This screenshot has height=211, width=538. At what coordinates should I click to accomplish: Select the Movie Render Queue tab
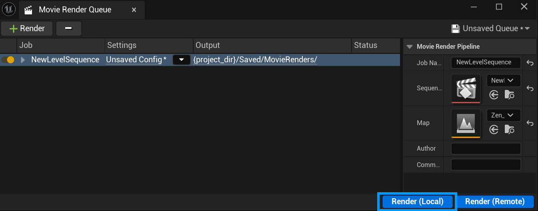click(x=75, y=10)
